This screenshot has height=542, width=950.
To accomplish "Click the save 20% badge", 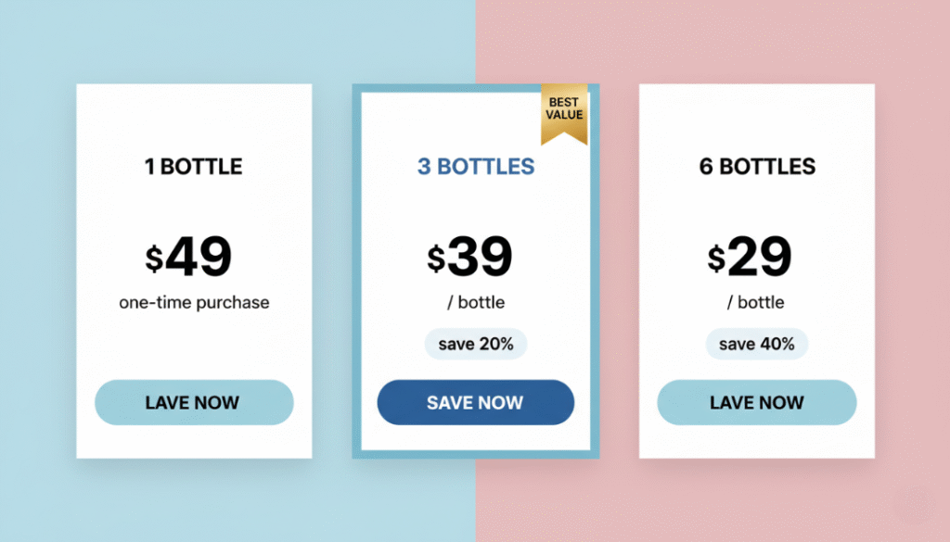I will (476, 345).
